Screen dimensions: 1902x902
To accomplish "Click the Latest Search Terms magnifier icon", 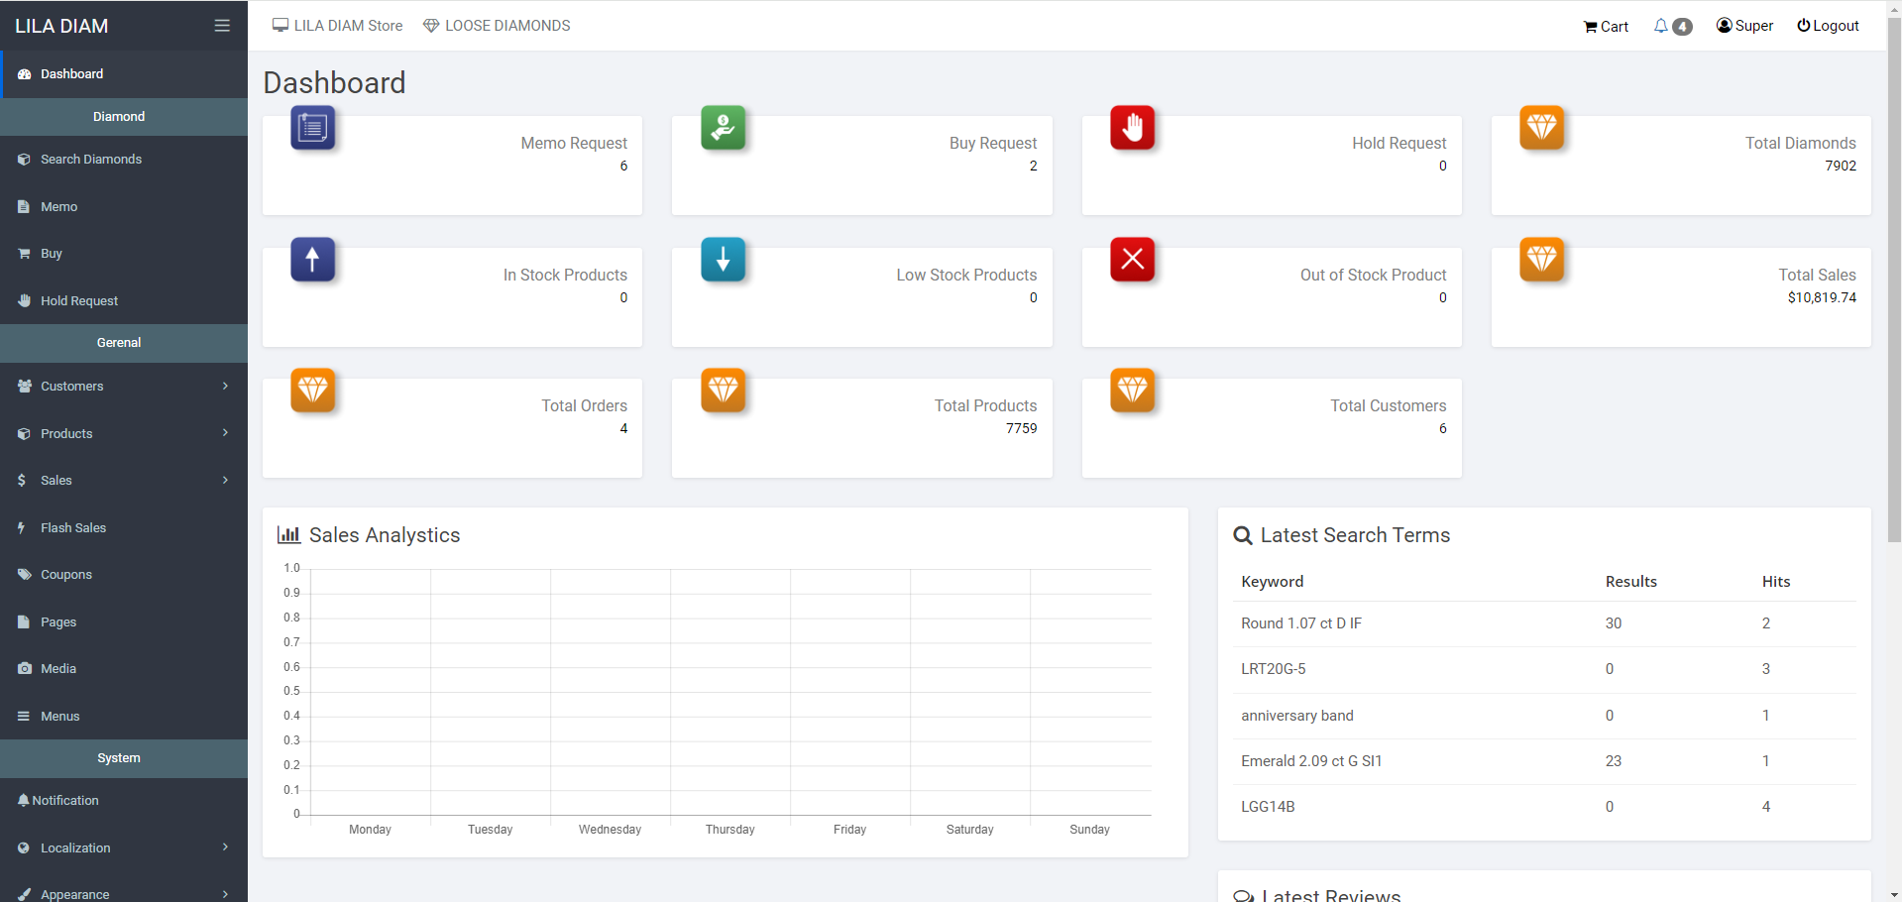I will tap(1242, 535).
